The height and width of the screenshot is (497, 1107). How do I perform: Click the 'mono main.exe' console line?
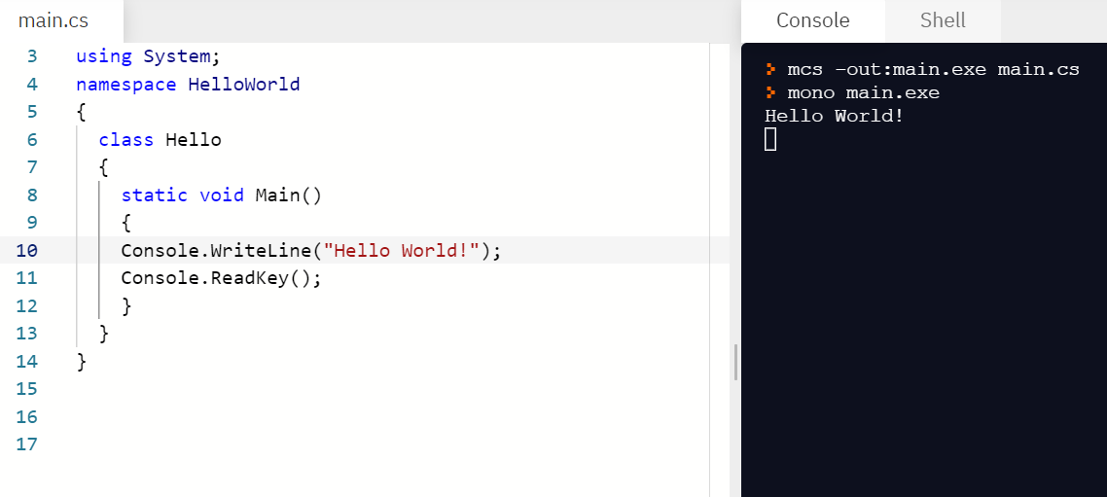tap(864, 92)
